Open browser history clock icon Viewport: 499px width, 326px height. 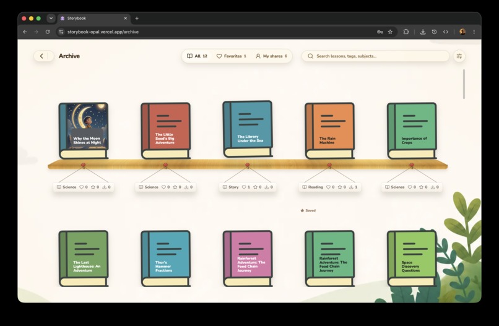coord(434,32)
